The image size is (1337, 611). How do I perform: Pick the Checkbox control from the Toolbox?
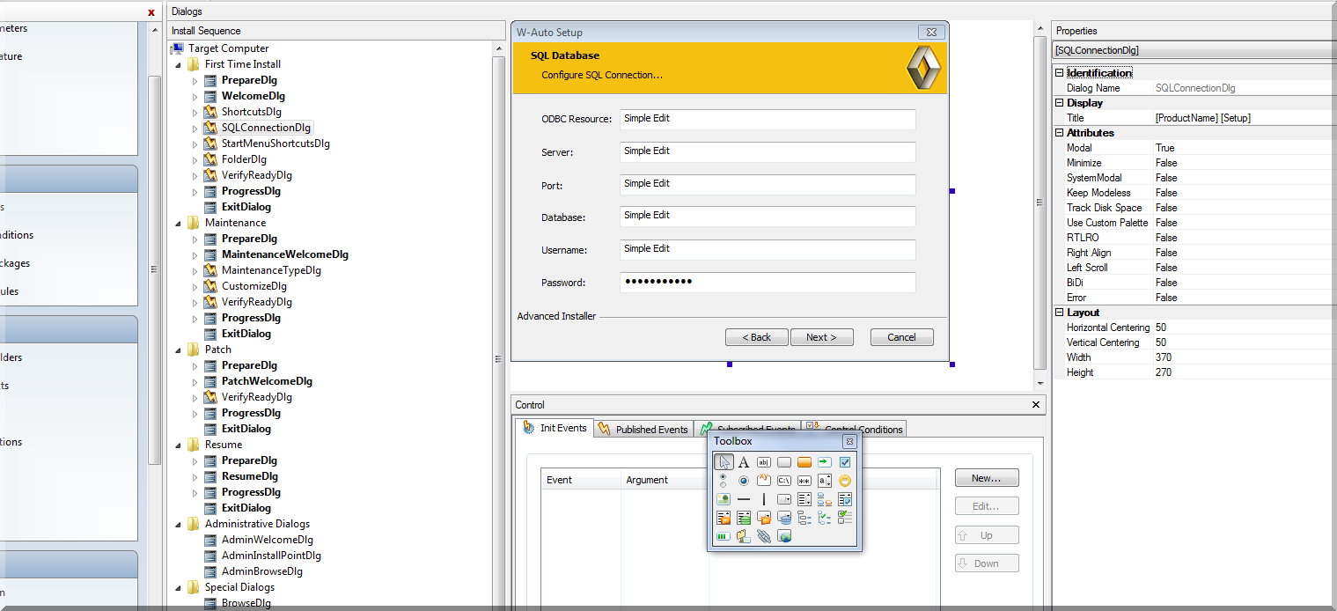pyautogui.click(x=845, y=461)
